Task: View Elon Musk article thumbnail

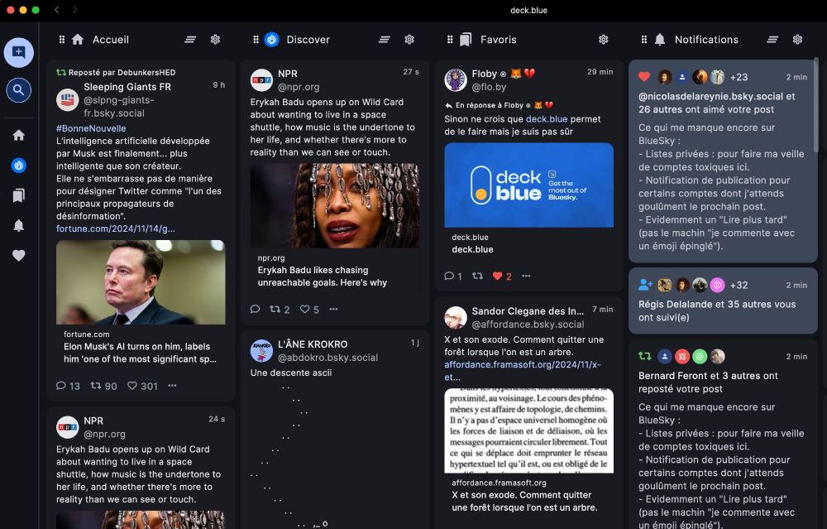Action: point(141,282)
